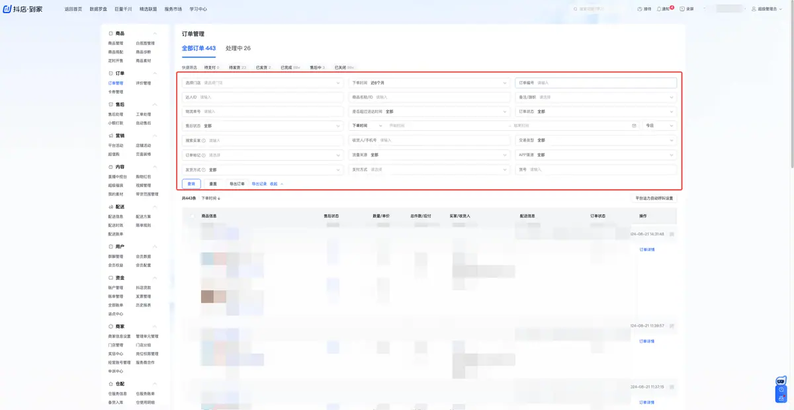Click the 仓配 warehouse icon in sidebar

110,384
